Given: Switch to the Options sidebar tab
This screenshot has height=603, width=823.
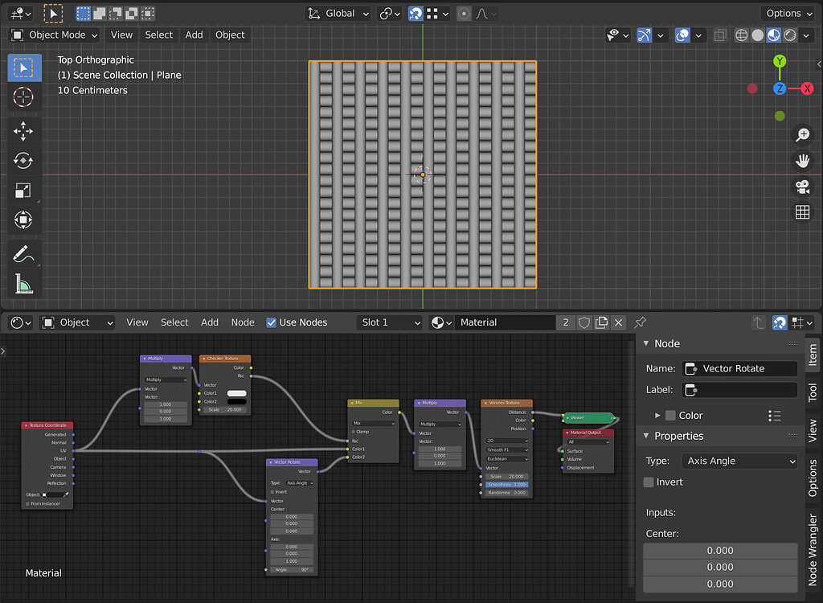Looking at the screenshot, I should [813, 478].
